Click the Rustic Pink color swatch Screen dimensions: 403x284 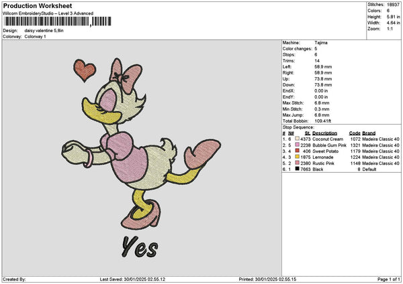tap(297, 163)
